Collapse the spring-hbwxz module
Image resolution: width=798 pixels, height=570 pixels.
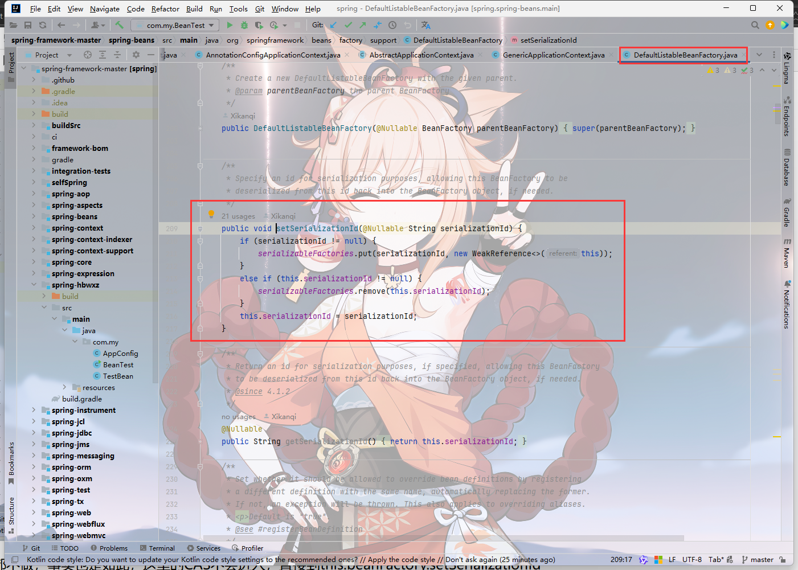(34, 285)
